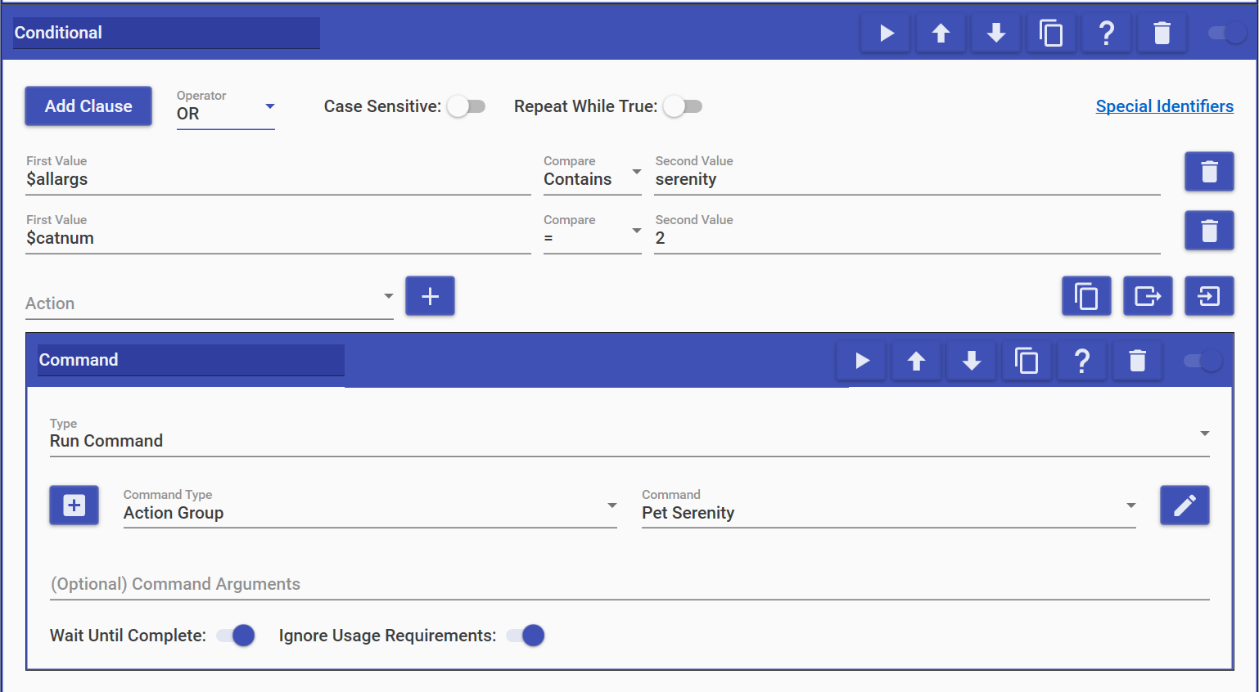Delete the Conditional action
This screenshot has width=1259, height=692.
pyautogui.click(x=1162, y=34)
